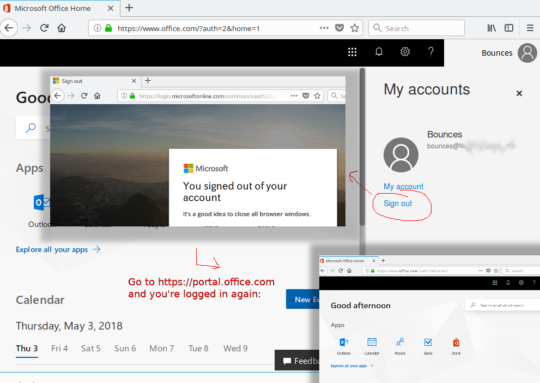Bookmark this page with the star icon
This screenshot has height=383, width=540.
[354, 28]
